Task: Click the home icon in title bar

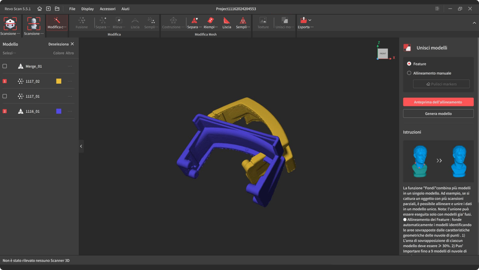Action: (39, 9)
